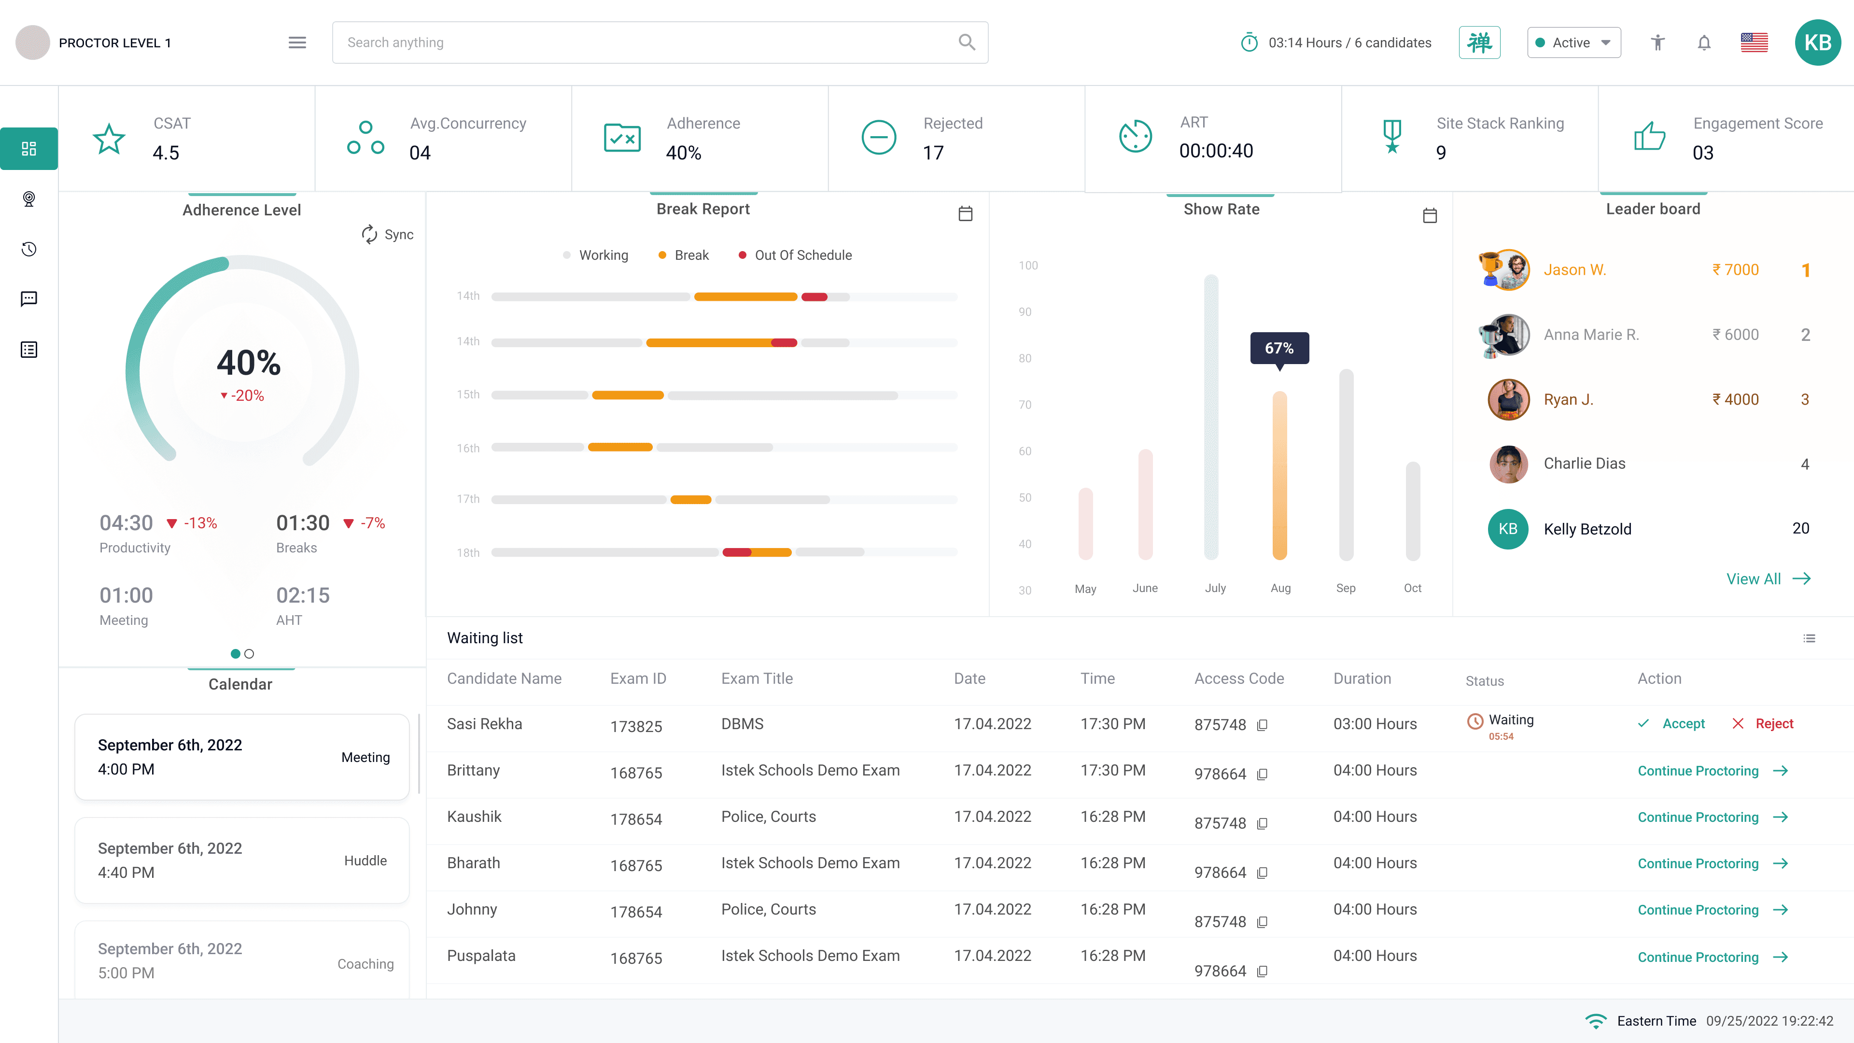Viewport: 1854px width, 1043px height.
Task: Open the Show Rate calendar icon
Action: point(1429,215)
